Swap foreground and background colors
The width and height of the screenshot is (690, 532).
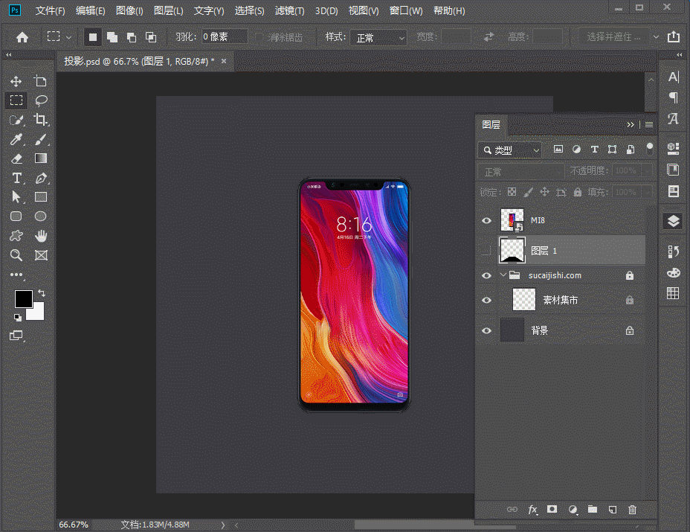pyautogui.click(x=42, y=293)
